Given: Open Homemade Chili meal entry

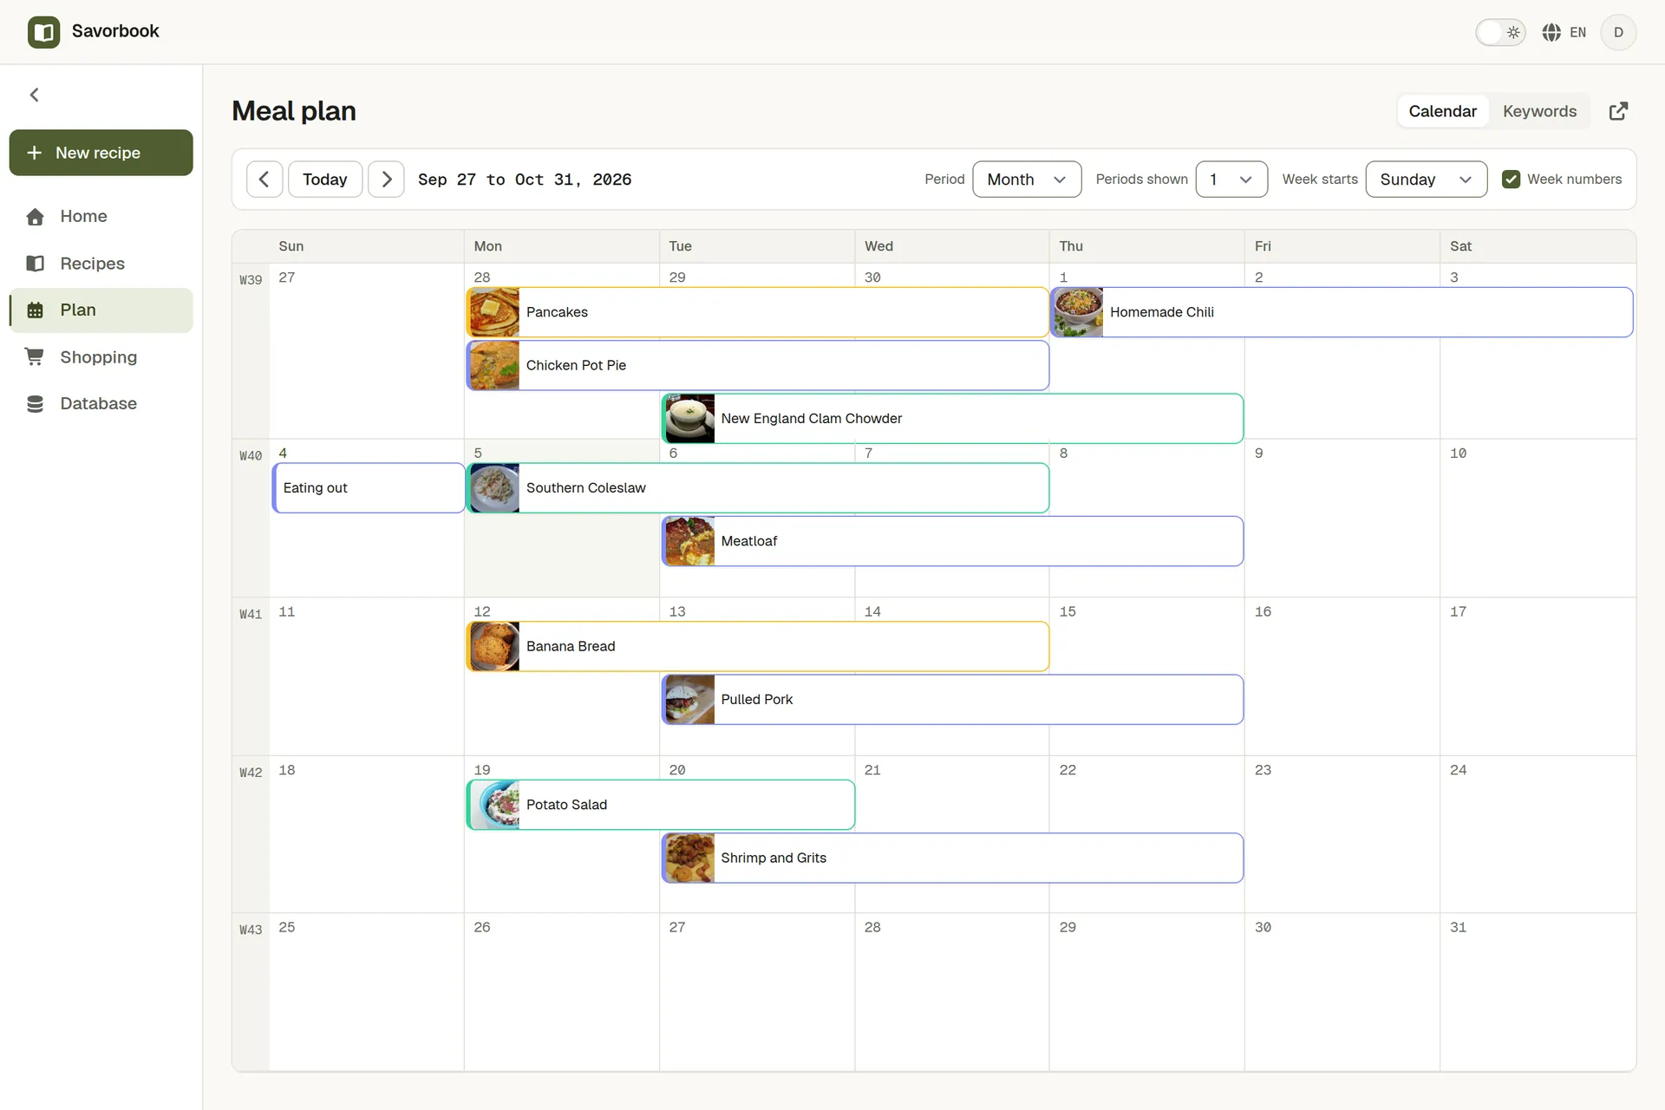Looking at the screenshot, I should coord(1342,312).
